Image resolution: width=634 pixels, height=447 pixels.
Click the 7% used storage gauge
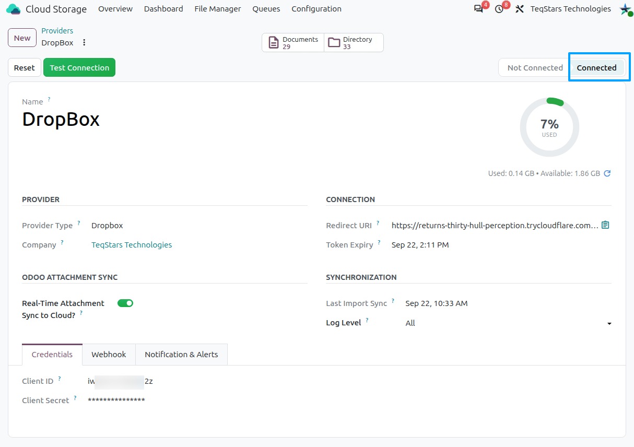pos(549,127)
